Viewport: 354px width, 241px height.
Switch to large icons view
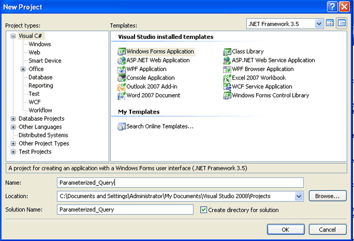pyautogui.click(x=330, y=23)
